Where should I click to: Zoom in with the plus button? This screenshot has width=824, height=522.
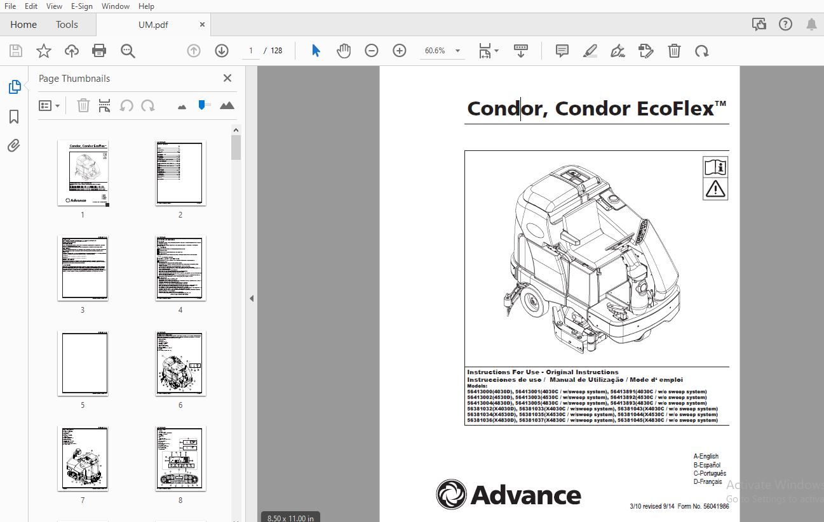[x=400, y=51]
